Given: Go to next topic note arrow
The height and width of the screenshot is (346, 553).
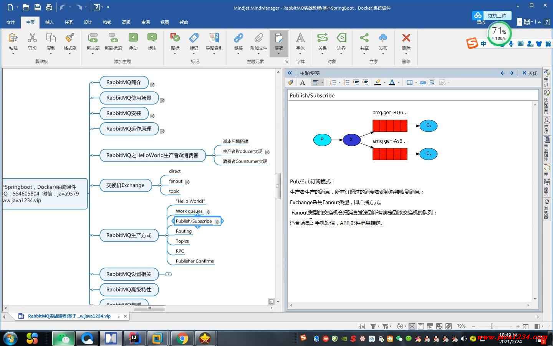Looking at the screenshot, I should [x=512, y=73].
